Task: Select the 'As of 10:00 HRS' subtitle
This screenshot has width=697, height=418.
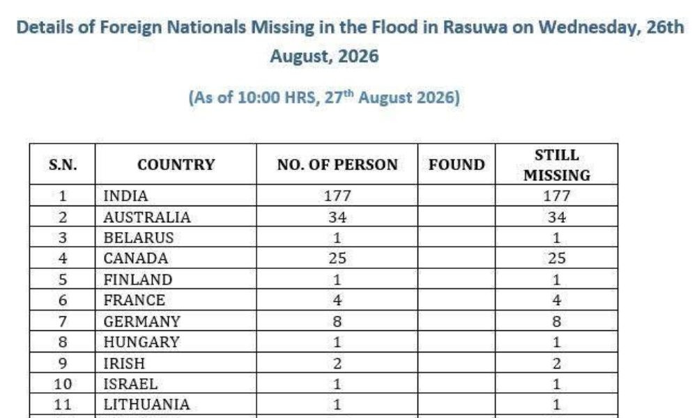Action: [x=324, y=97]
